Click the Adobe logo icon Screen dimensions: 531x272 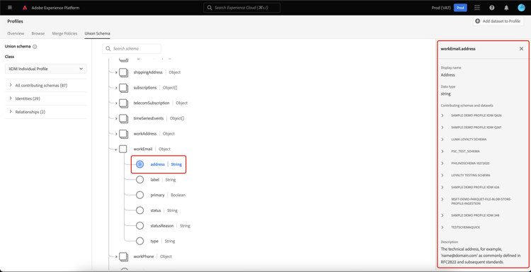pos(25,8)
